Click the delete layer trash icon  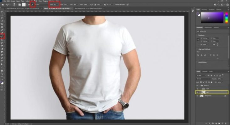pyautogui.click(x=226, y=123)
